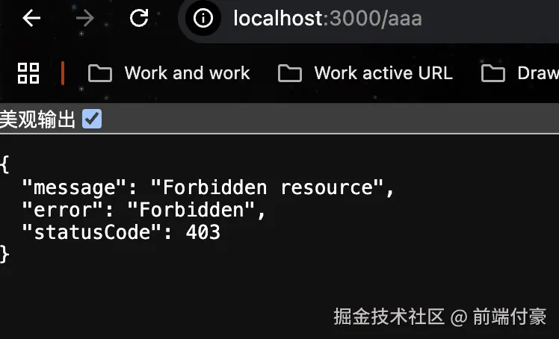559x339 pixels.
Task: Uncheck the 美观输出 pretty-print checkbox
Action: 92,119
